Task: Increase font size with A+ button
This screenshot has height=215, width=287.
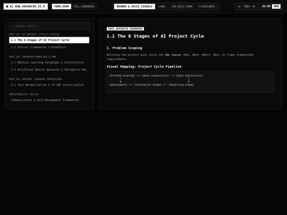Action: click(254, 6)
